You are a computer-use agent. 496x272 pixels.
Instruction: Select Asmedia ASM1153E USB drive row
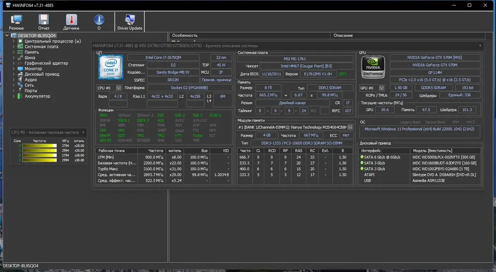[420, 181]
